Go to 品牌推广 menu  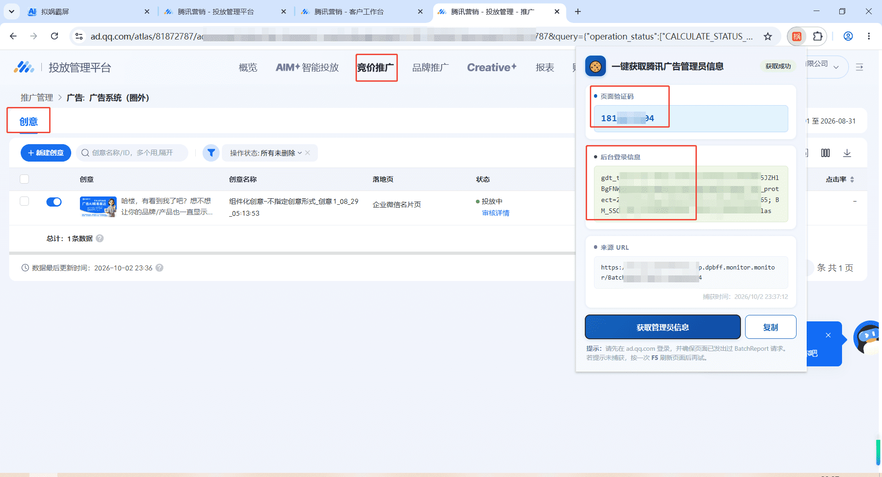click(430, 67)
